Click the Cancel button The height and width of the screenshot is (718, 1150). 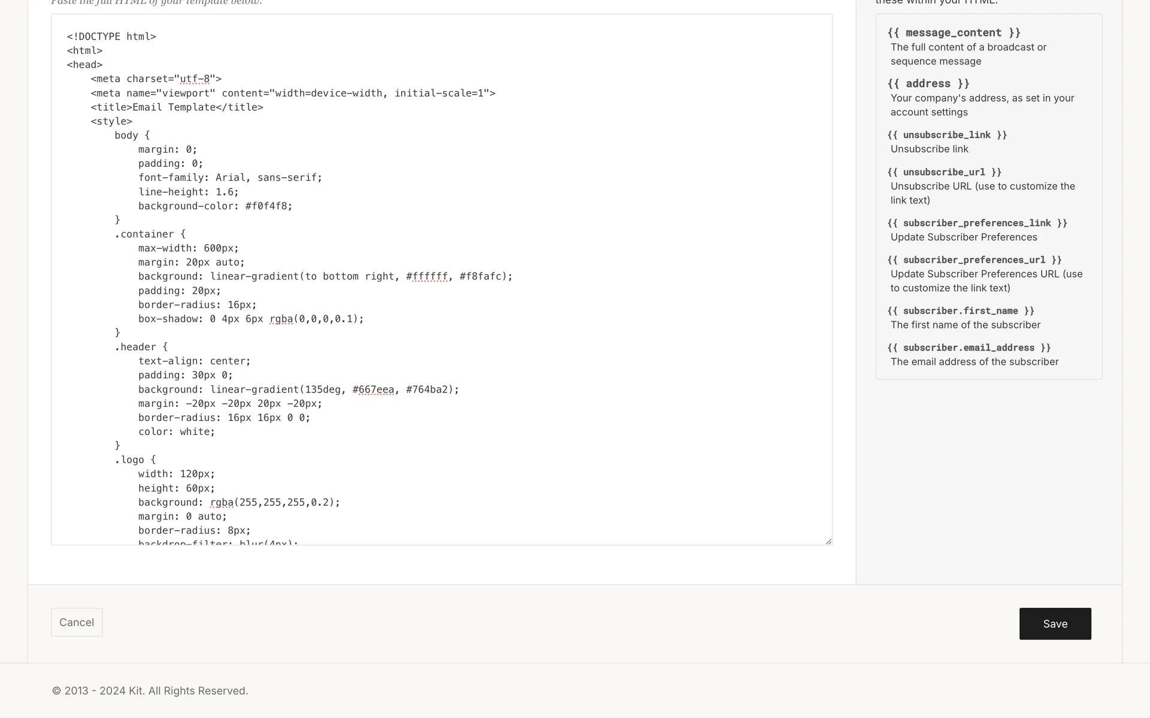[77, 622]
